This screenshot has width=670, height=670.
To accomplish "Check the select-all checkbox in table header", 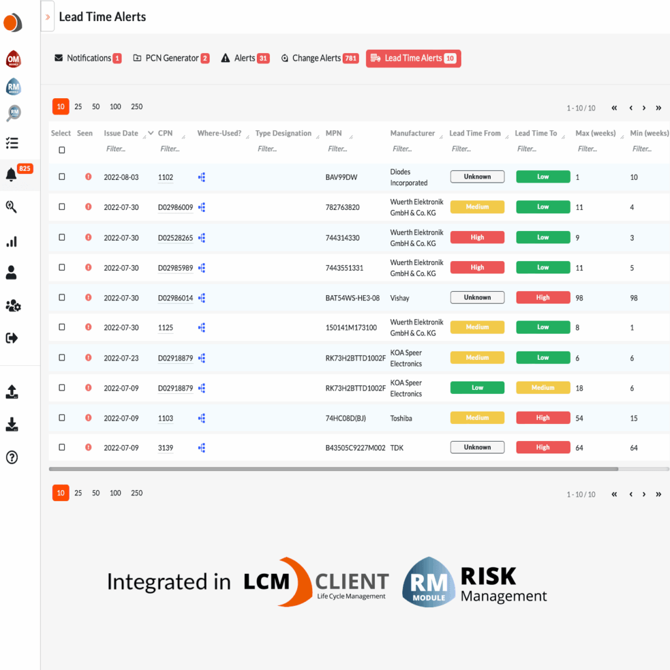I will (61, 149).
